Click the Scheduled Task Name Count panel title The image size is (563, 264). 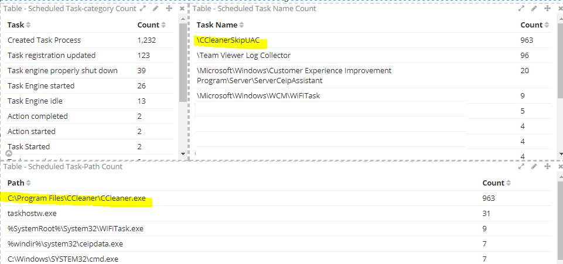point(254,9)
